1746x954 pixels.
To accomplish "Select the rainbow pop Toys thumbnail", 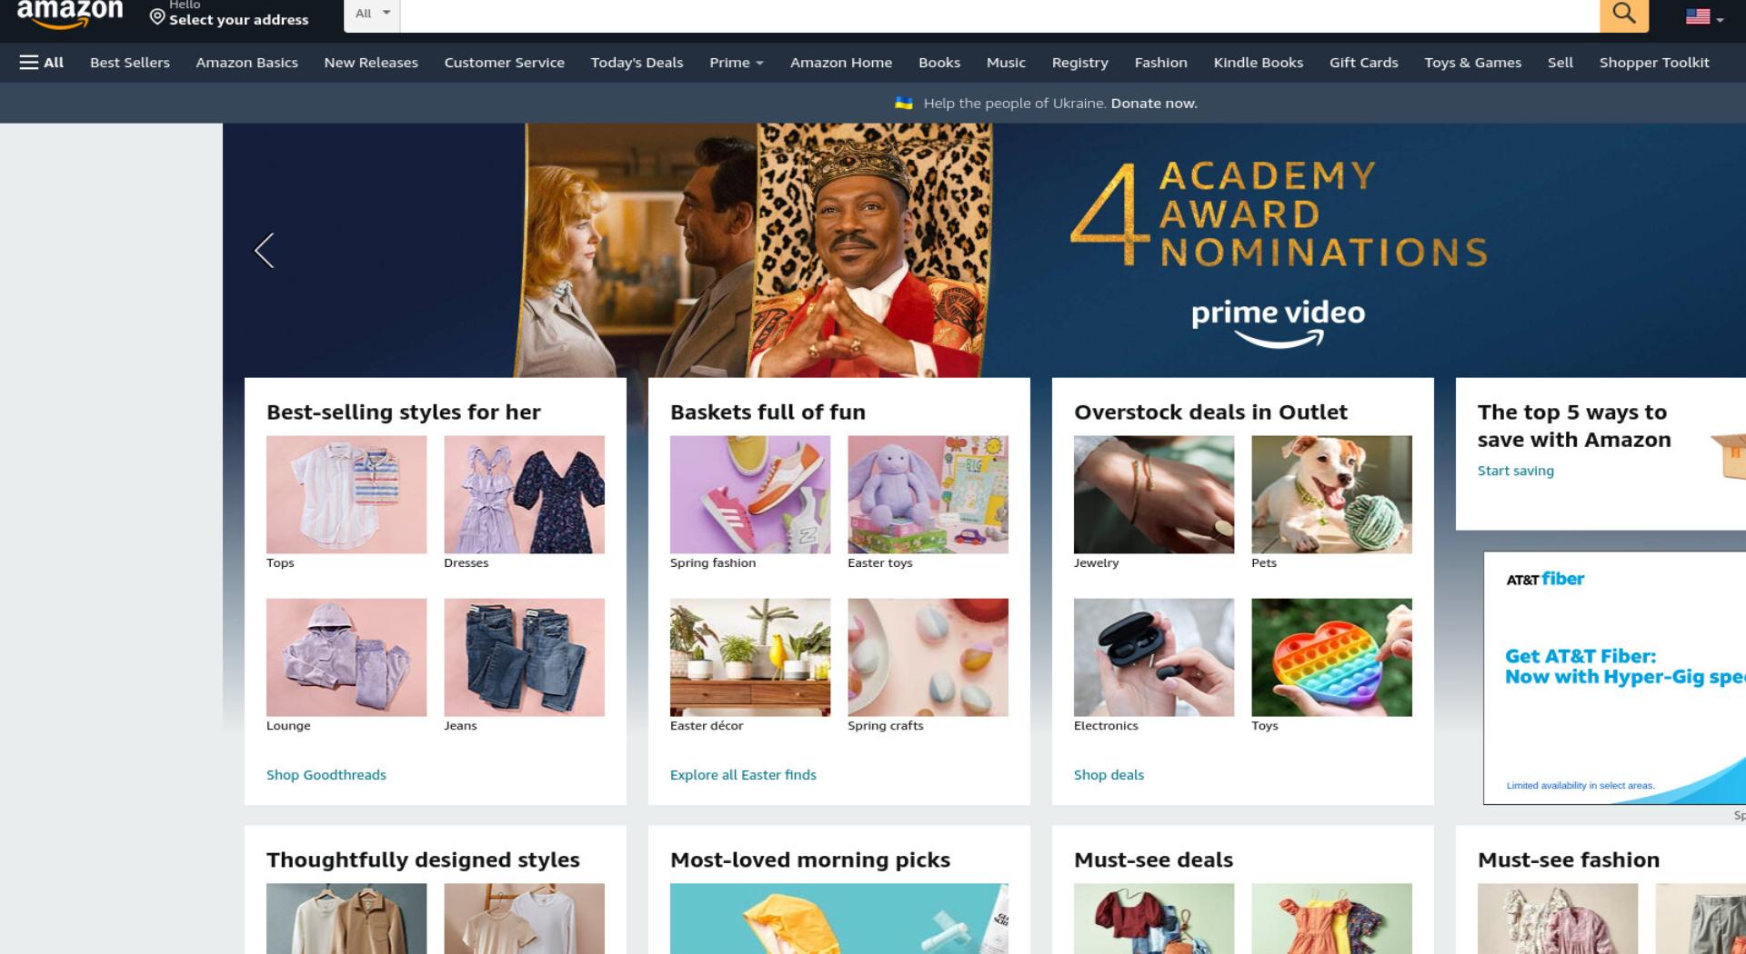I will pyautogui.click(x=1331, y=657).
